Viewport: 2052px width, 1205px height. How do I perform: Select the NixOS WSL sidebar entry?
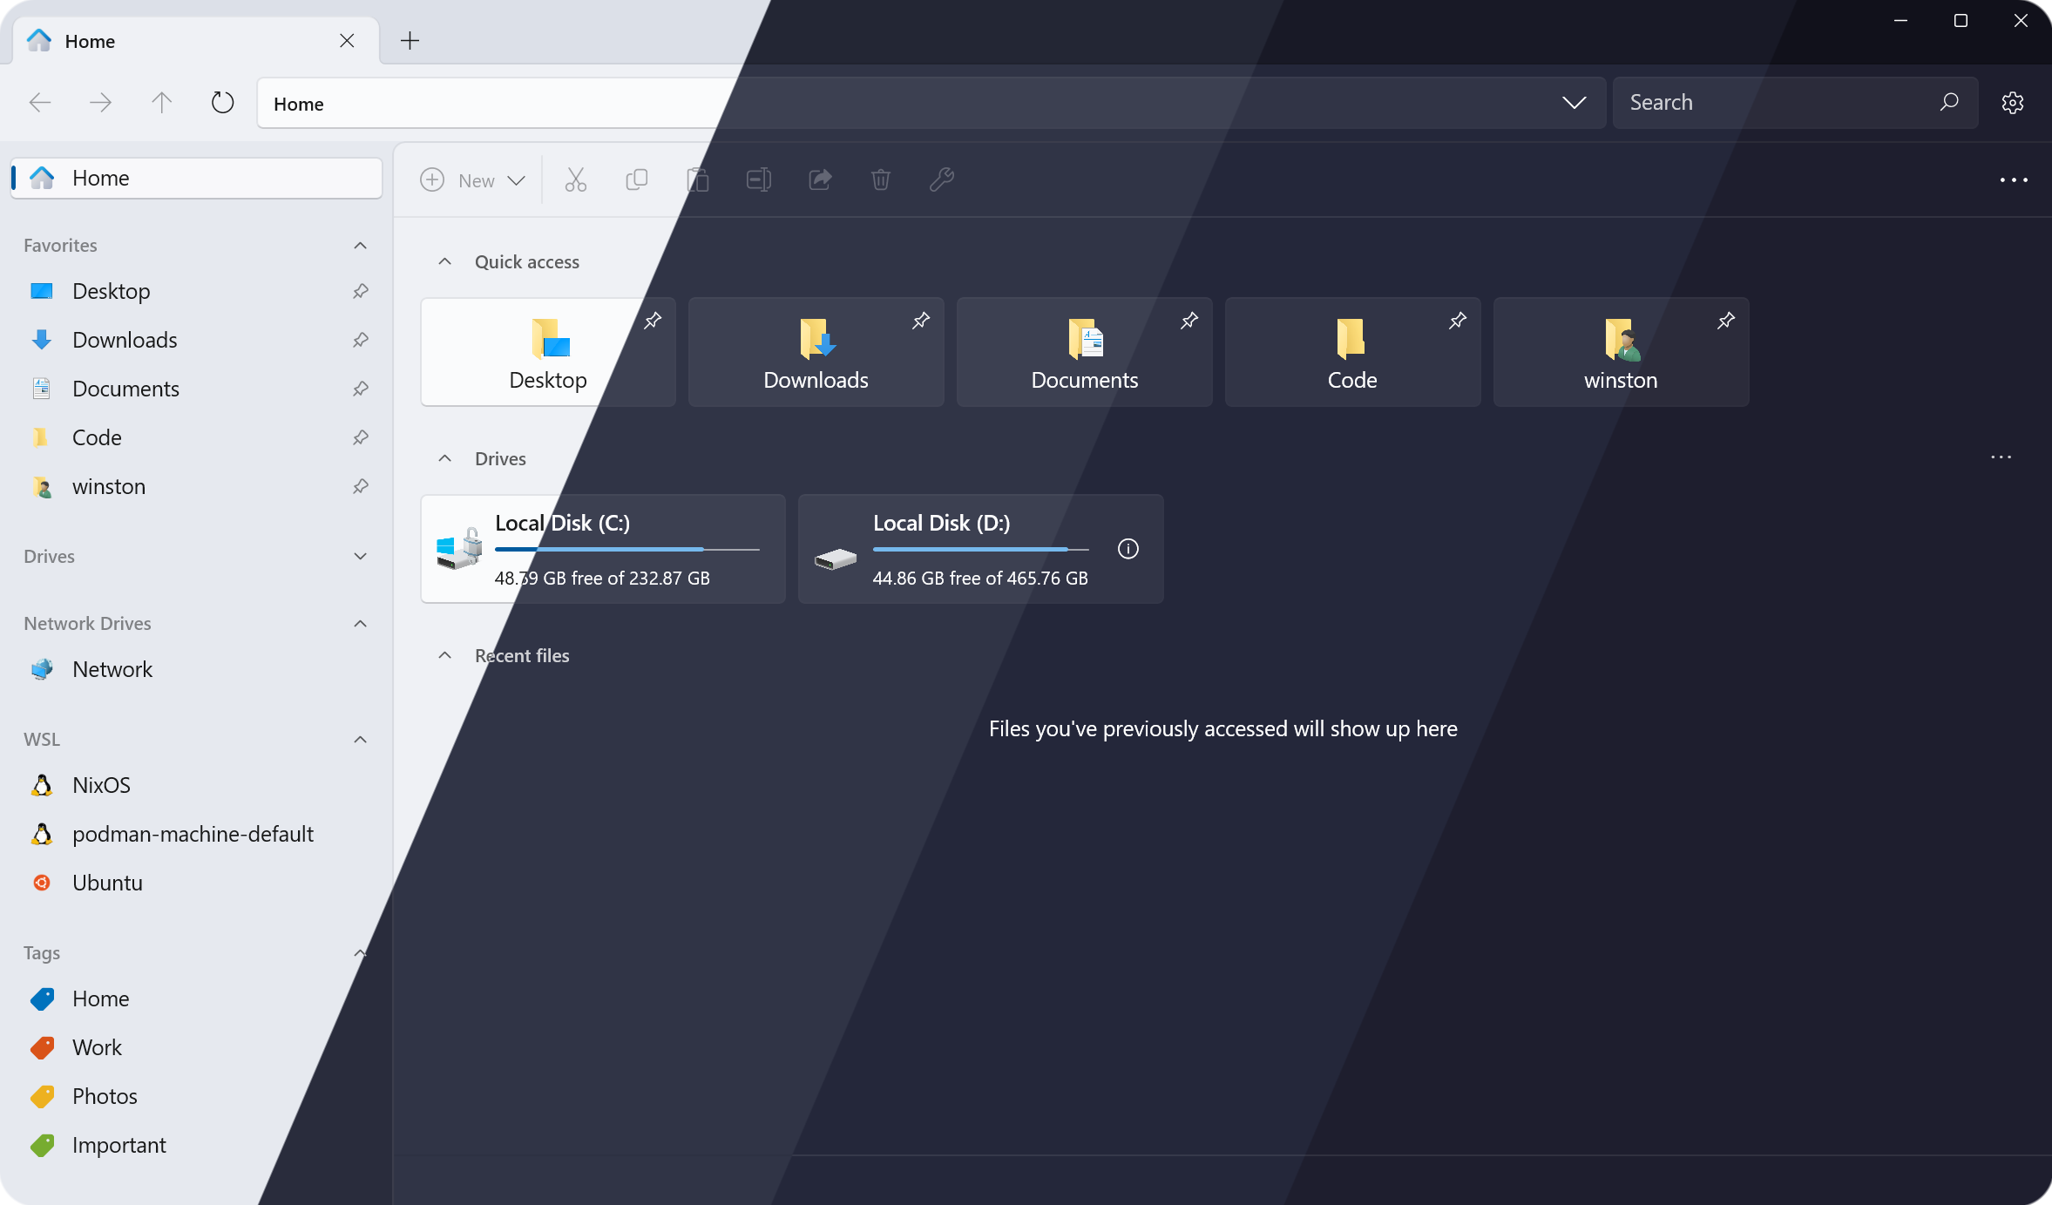click(101, 785)
